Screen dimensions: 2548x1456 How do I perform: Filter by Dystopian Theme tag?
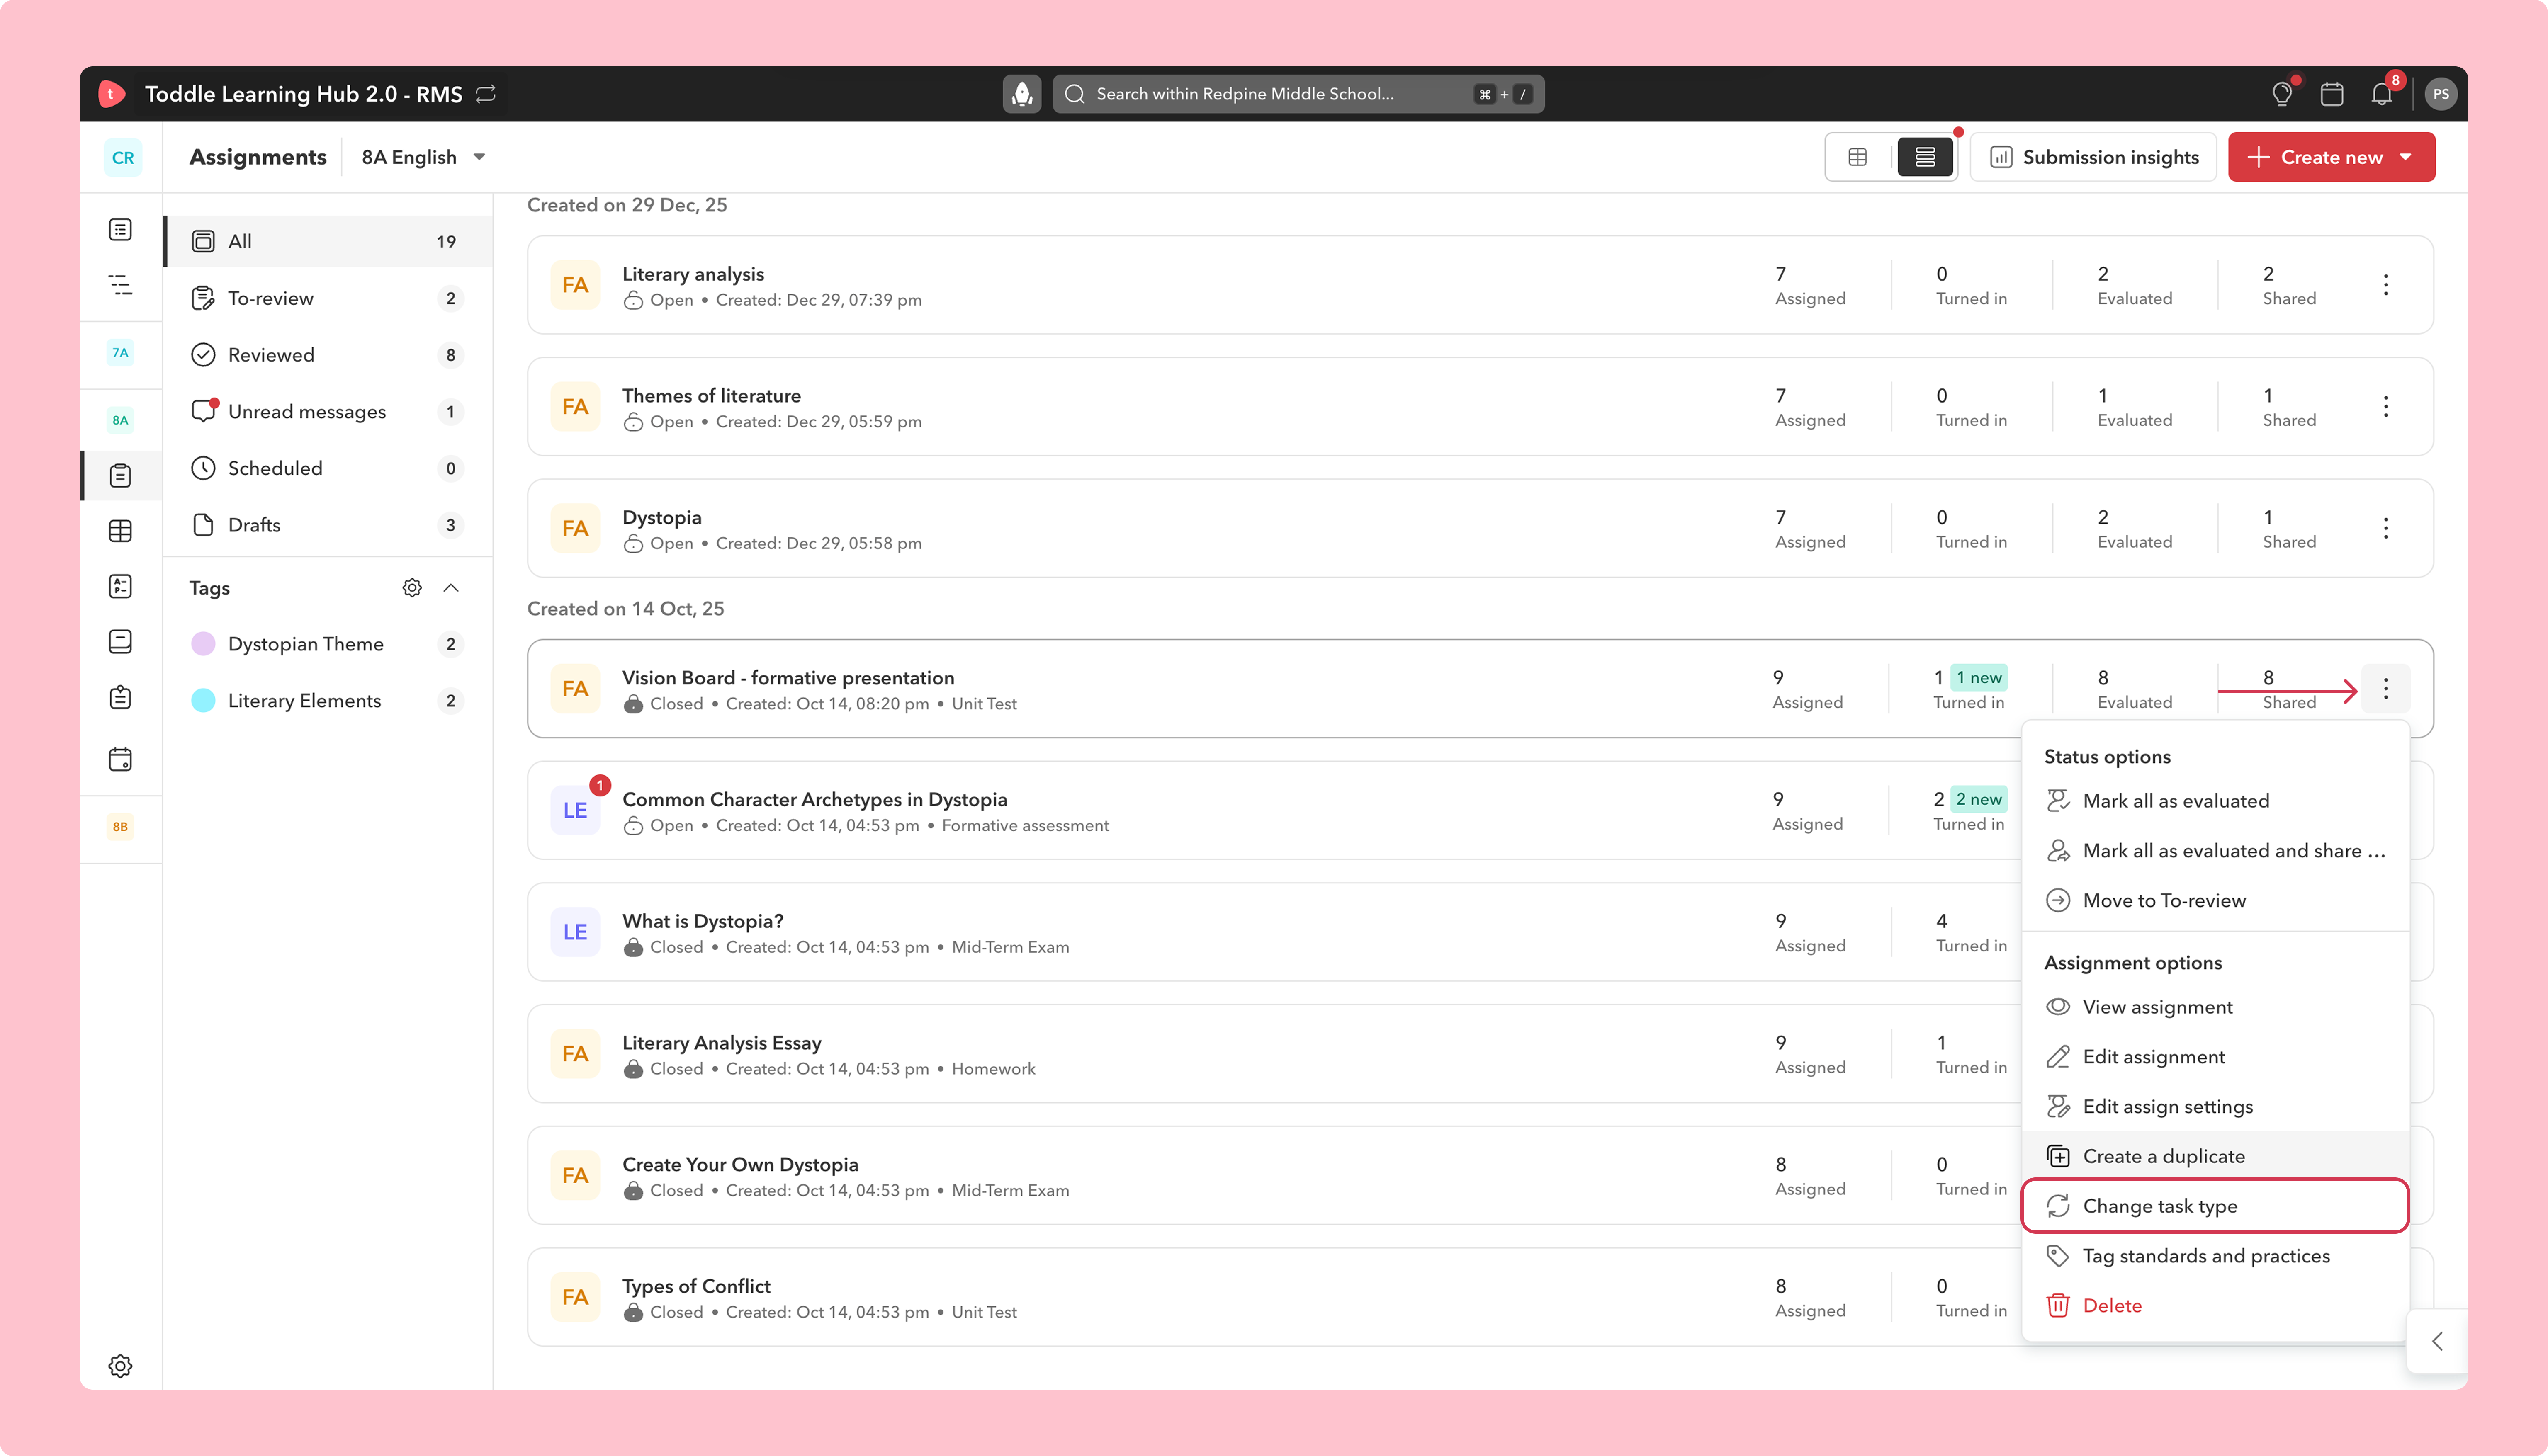[329, 644]
